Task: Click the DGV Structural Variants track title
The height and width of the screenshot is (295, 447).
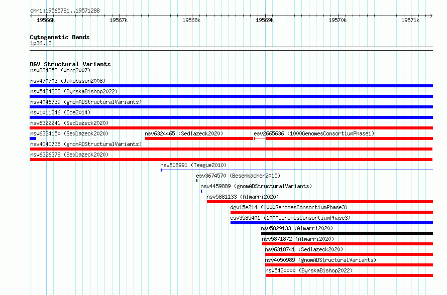Action: 70,64
